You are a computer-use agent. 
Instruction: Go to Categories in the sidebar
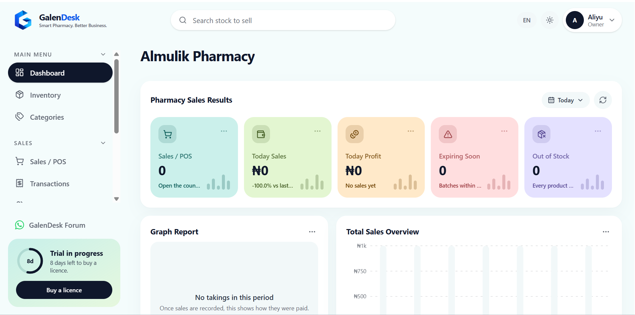pos(60,117)
